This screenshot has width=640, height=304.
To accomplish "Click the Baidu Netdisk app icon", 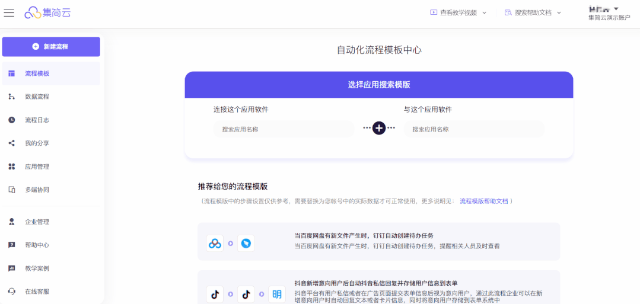I will [215, 243].
